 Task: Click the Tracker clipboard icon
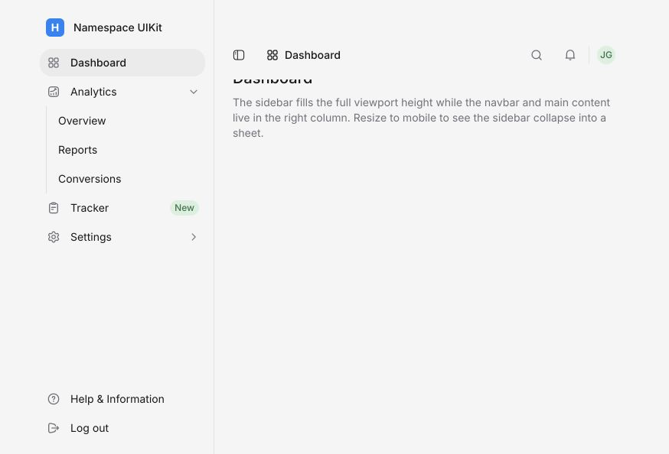(x=54, y=208)
